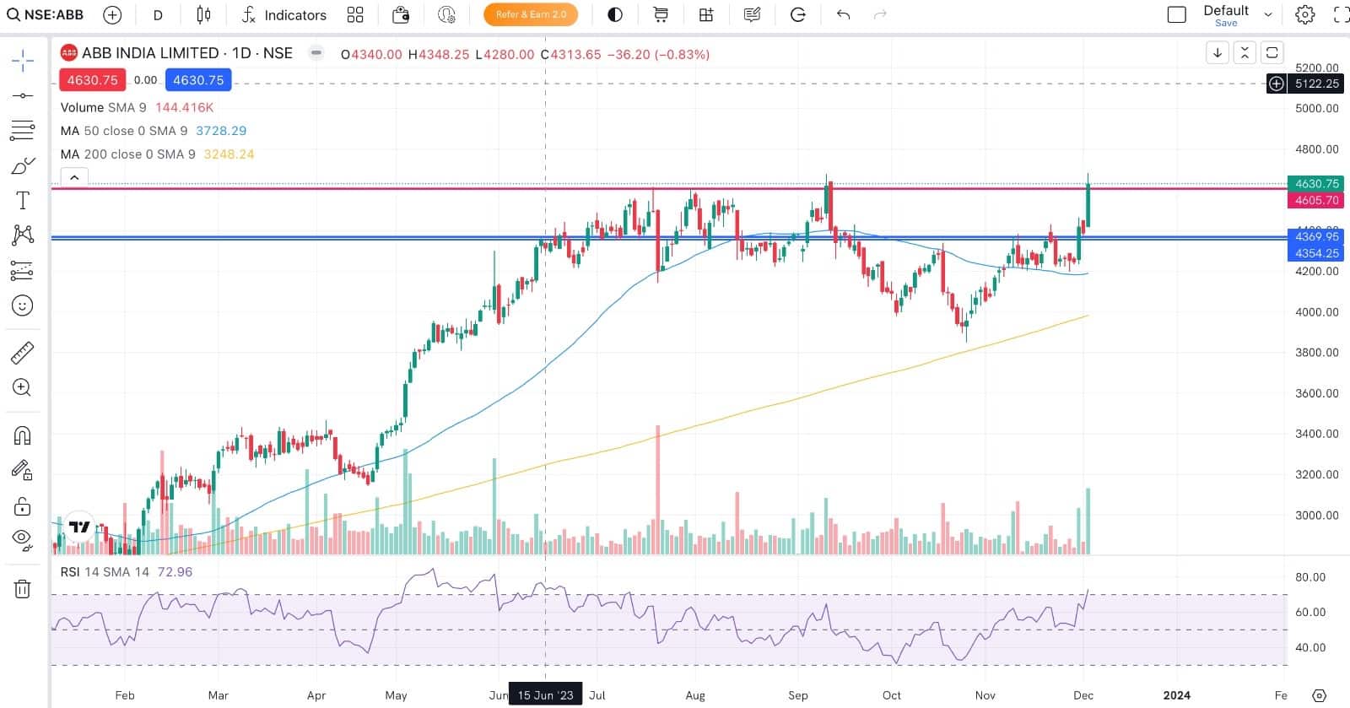Click the grey status pill beside NSE
This screenshot has width=1350, height=708.
[x=316, y=52]
